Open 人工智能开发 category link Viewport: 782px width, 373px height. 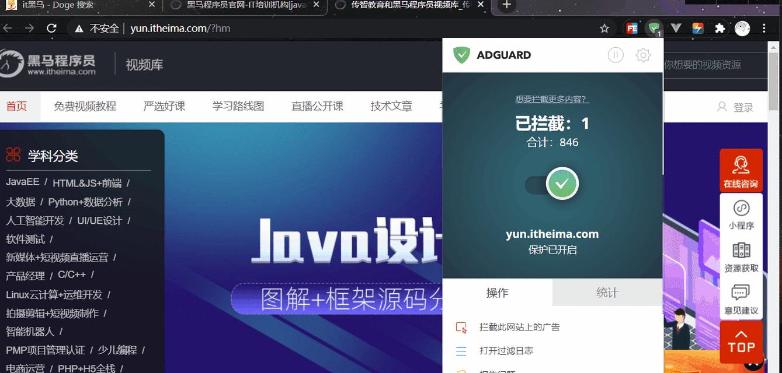[x=35, y=221]
